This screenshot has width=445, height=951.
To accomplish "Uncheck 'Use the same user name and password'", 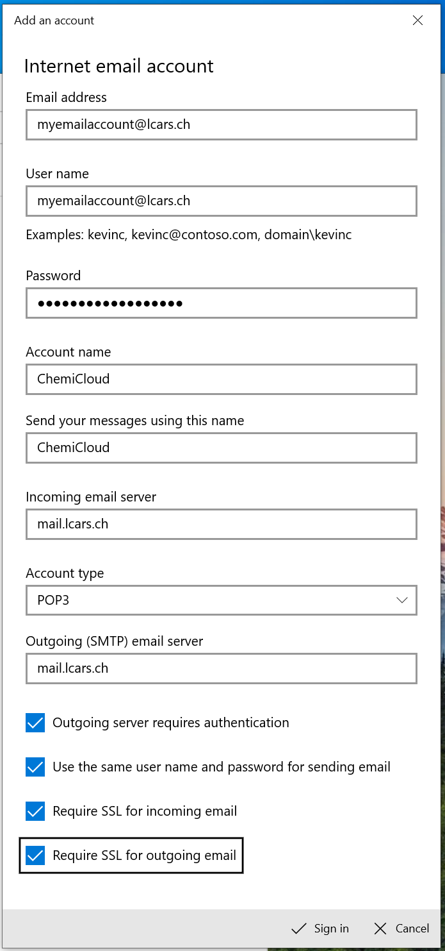I will tap(35, 767).
